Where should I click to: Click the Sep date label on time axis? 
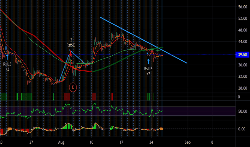(x=188, y=142)
